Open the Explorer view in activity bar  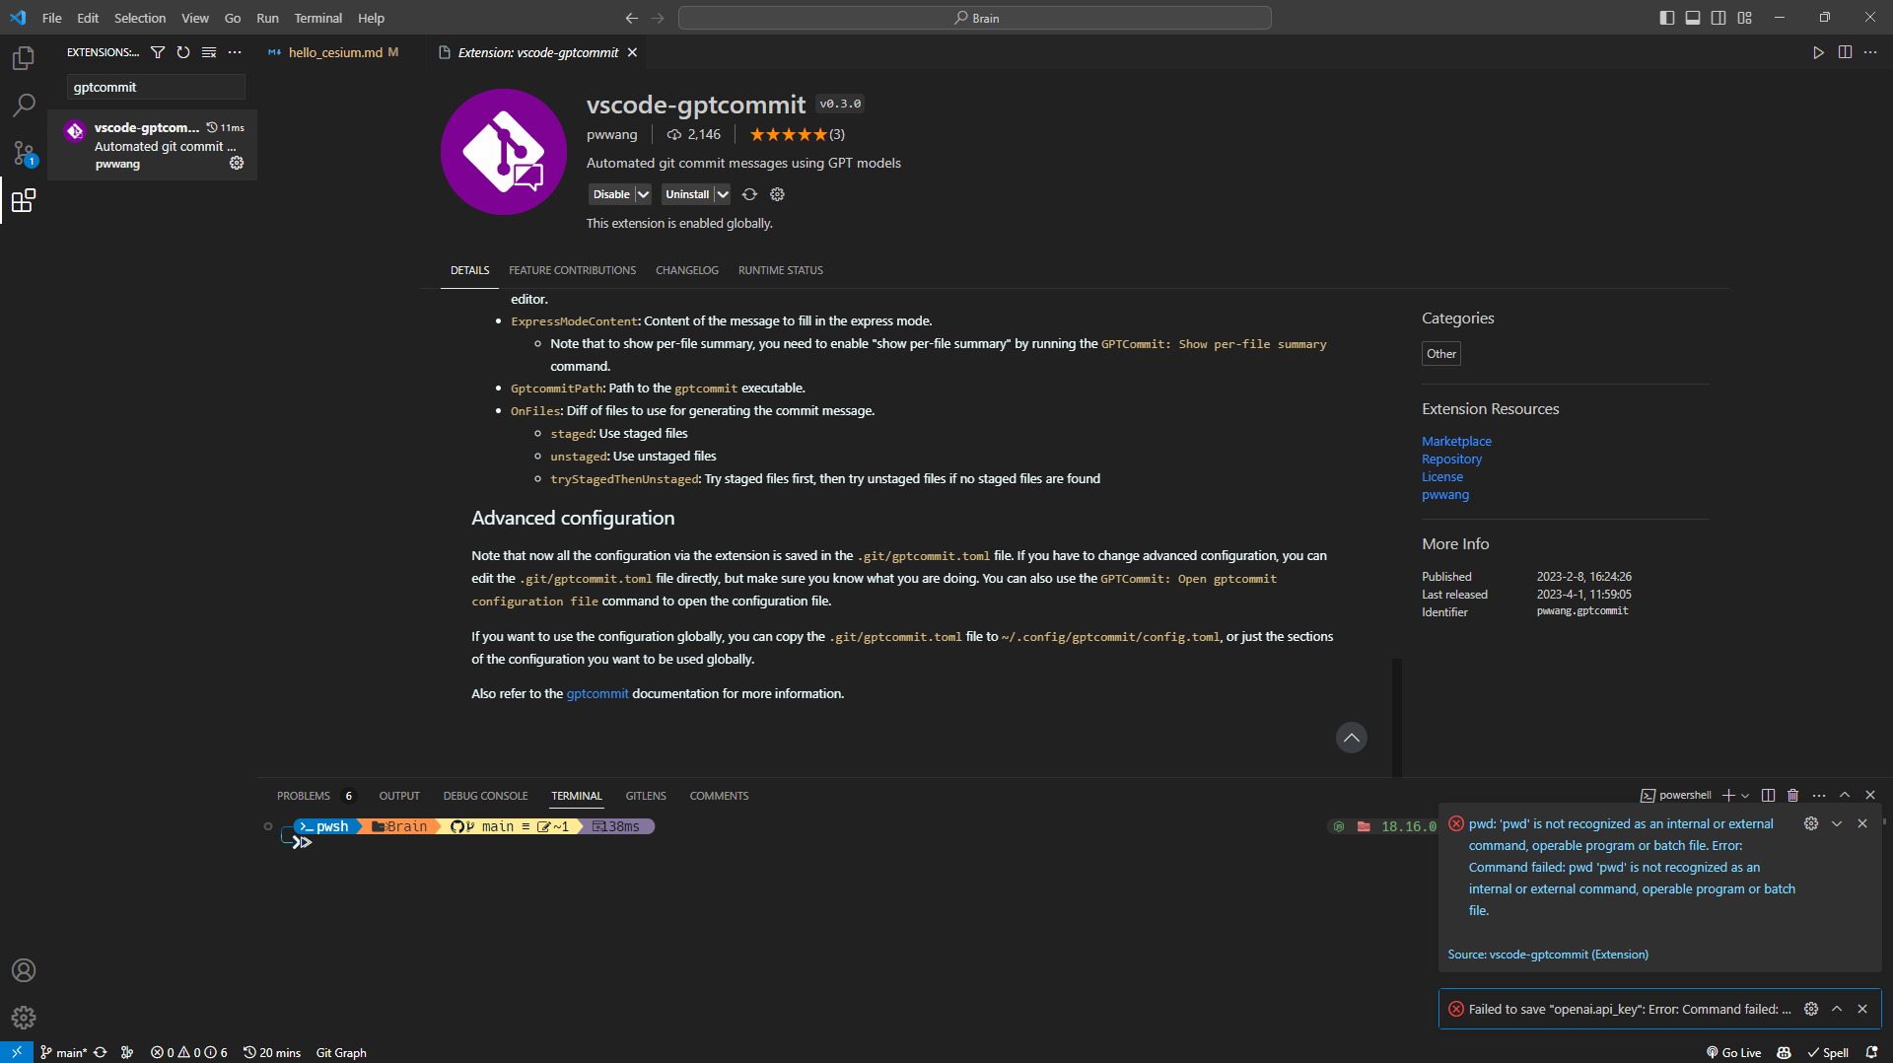click(24, 58)
